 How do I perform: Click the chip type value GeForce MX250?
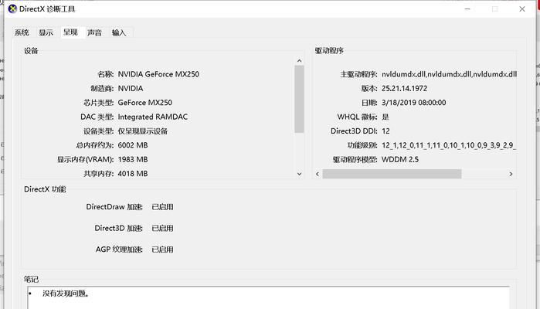coord(144,102)
